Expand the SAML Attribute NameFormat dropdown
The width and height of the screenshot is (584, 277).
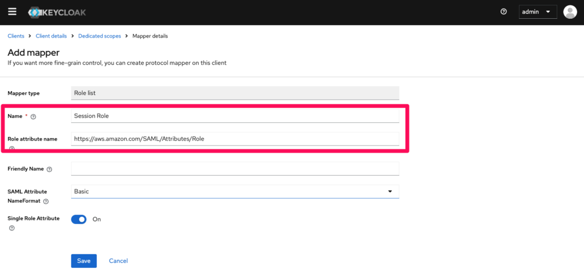click(235, 192)
